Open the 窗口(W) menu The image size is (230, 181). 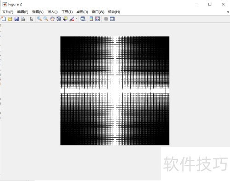point(98,12)
